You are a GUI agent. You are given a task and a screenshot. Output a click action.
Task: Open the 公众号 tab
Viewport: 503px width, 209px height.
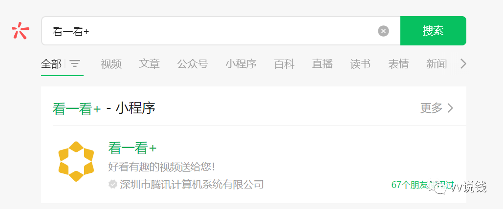pyautogui.click(x=193, y=64)
